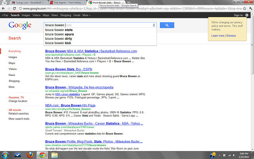Screen dimensions: 254x159
Task: Dismiss the privacy policy notice
Action: coord(231,35)
